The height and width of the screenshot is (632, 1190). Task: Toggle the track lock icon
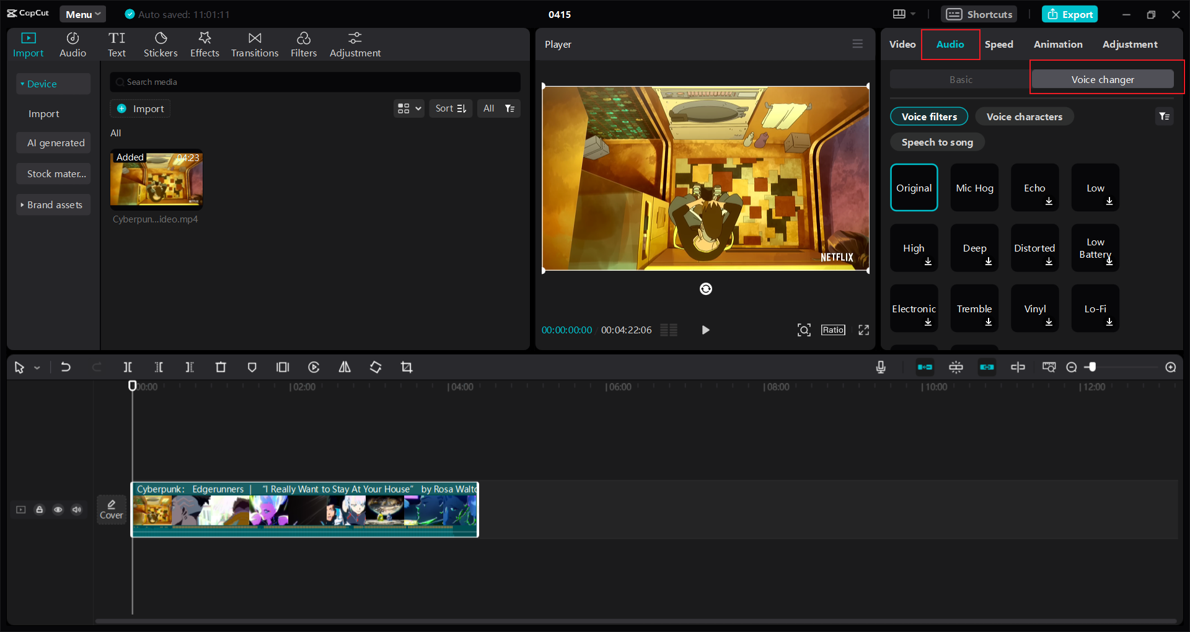40,509
